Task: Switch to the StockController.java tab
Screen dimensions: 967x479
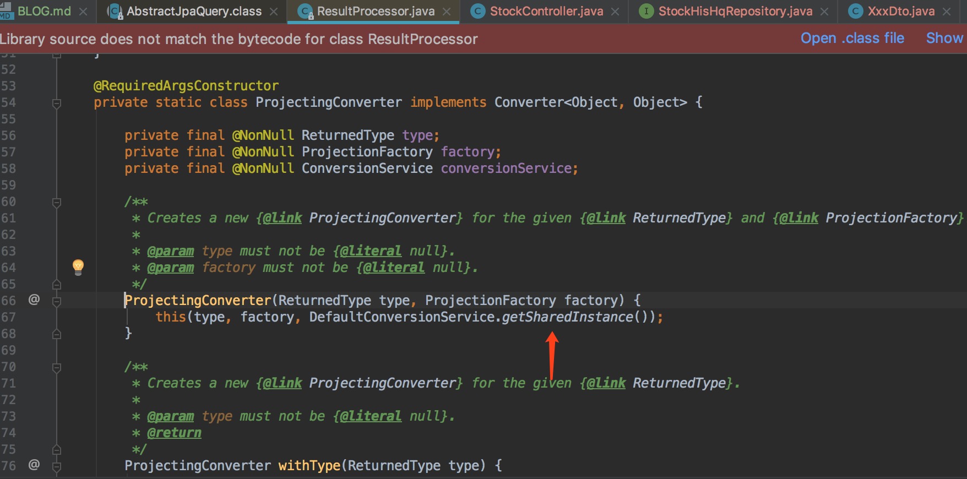Action: point(546,11)
